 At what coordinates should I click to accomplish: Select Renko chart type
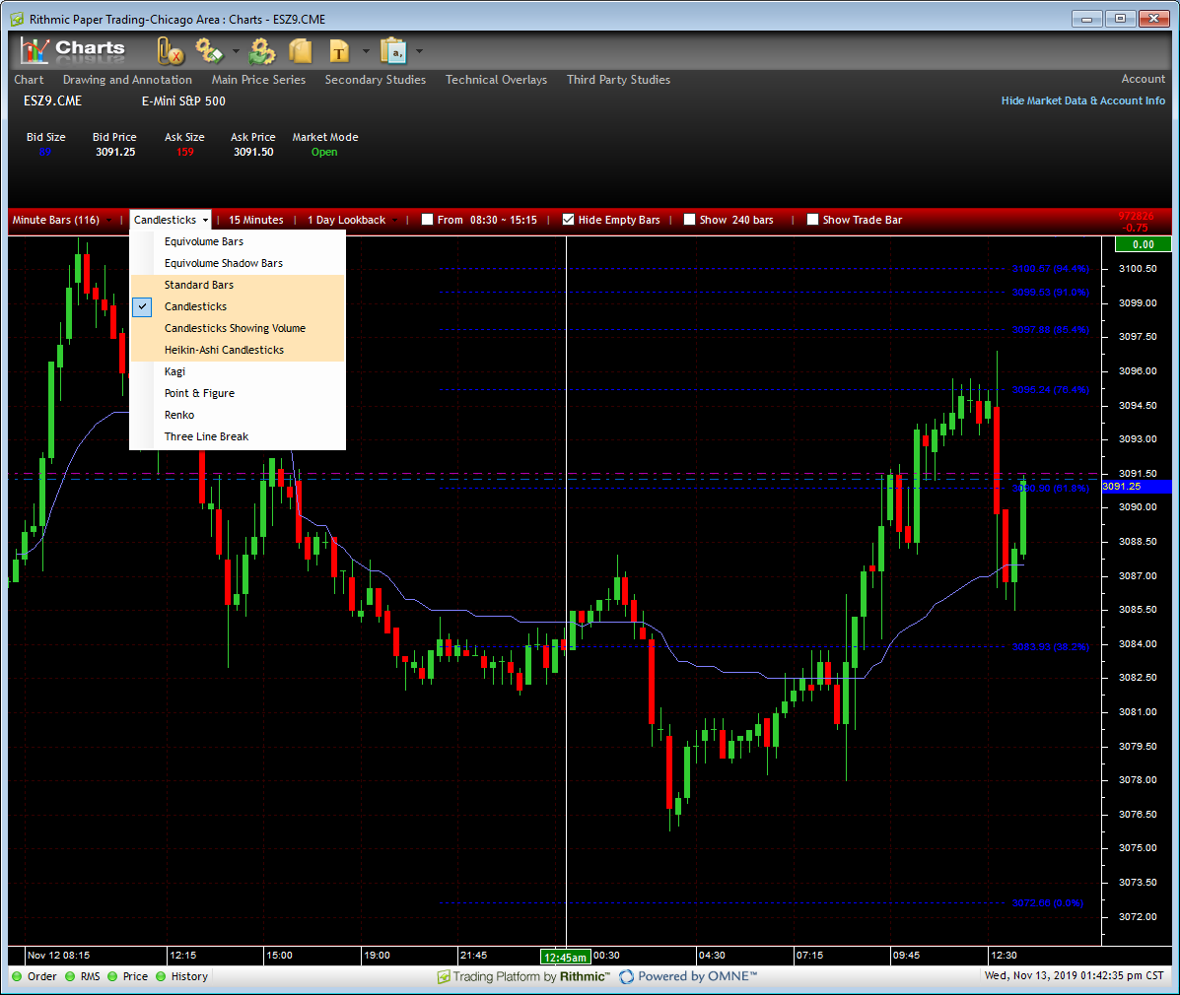click(x=238, y=415)
